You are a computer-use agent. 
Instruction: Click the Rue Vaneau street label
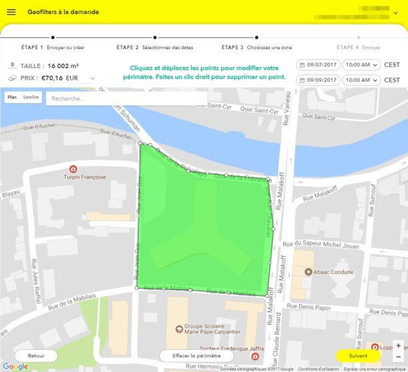coord(287,108)
